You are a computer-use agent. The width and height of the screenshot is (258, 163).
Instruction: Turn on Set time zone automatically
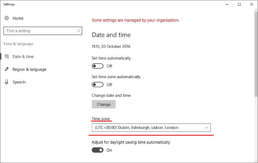(x=98, y=85)
